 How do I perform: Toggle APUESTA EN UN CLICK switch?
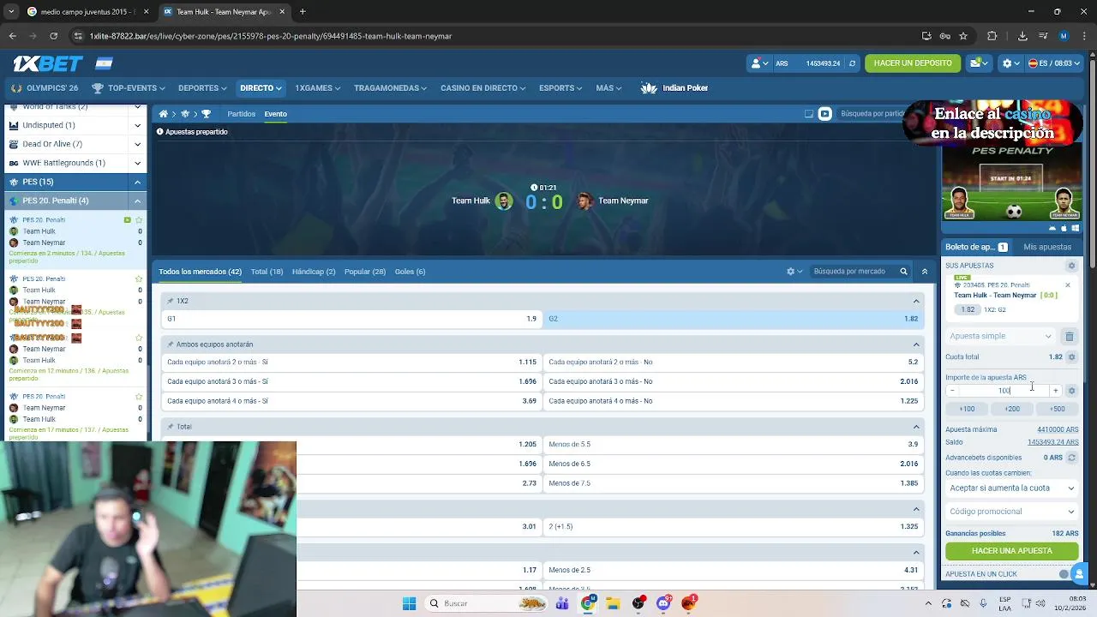1065,574
